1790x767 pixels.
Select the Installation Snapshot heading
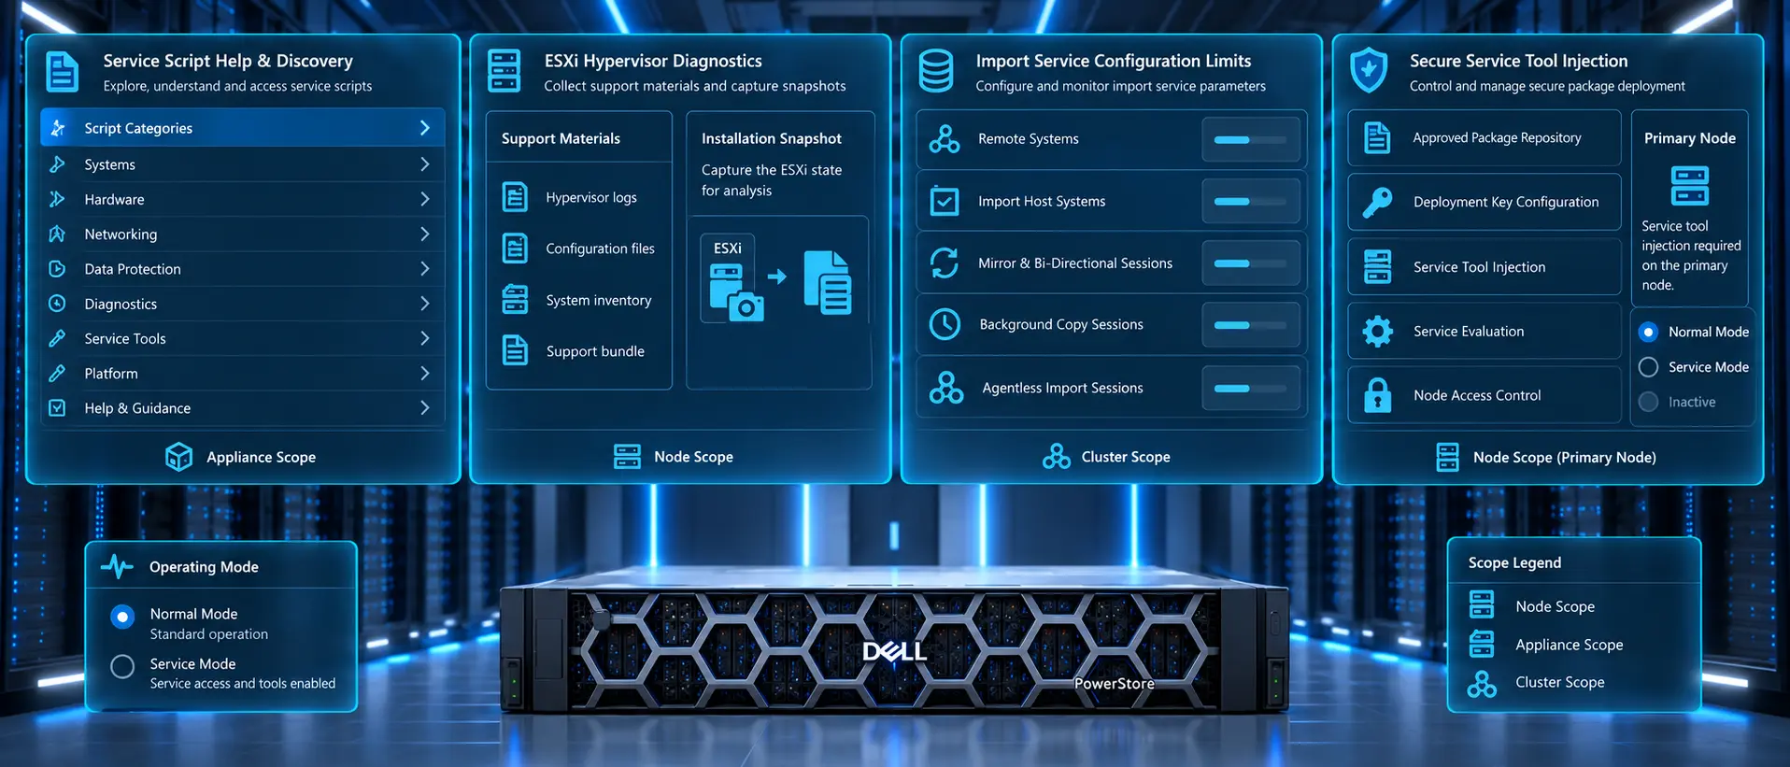tap(772, 138)
